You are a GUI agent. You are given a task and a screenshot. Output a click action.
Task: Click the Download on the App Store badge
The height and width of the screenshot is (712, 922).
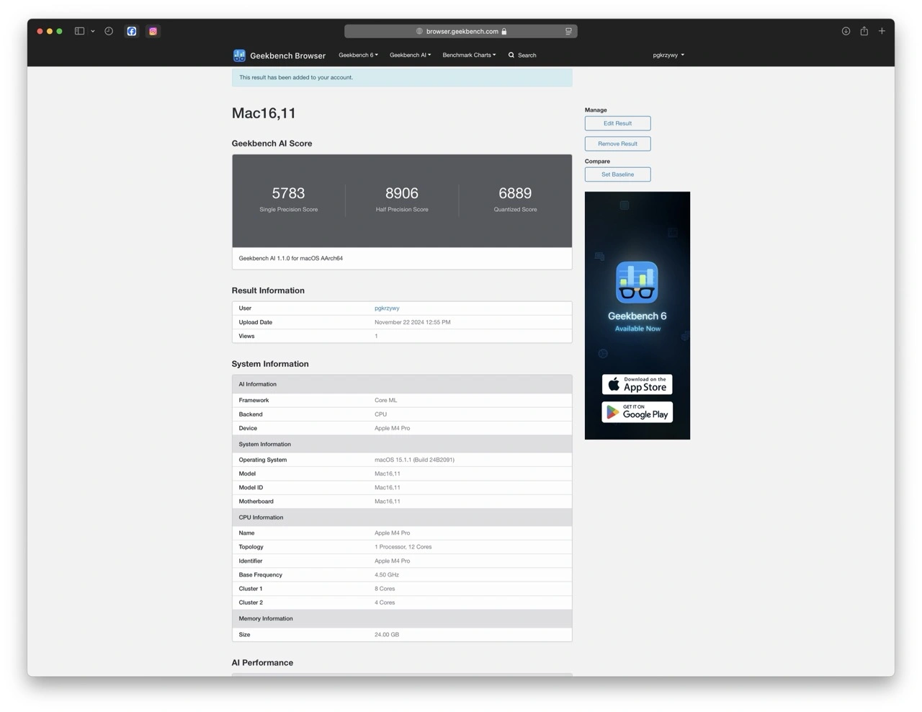(637, 384)
